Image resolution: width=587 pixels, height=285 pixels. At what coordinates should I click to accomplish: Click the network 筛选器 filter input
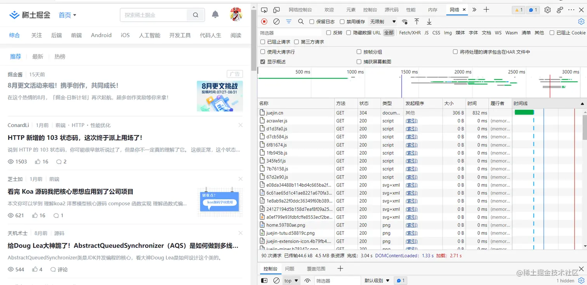click(291, 33)
